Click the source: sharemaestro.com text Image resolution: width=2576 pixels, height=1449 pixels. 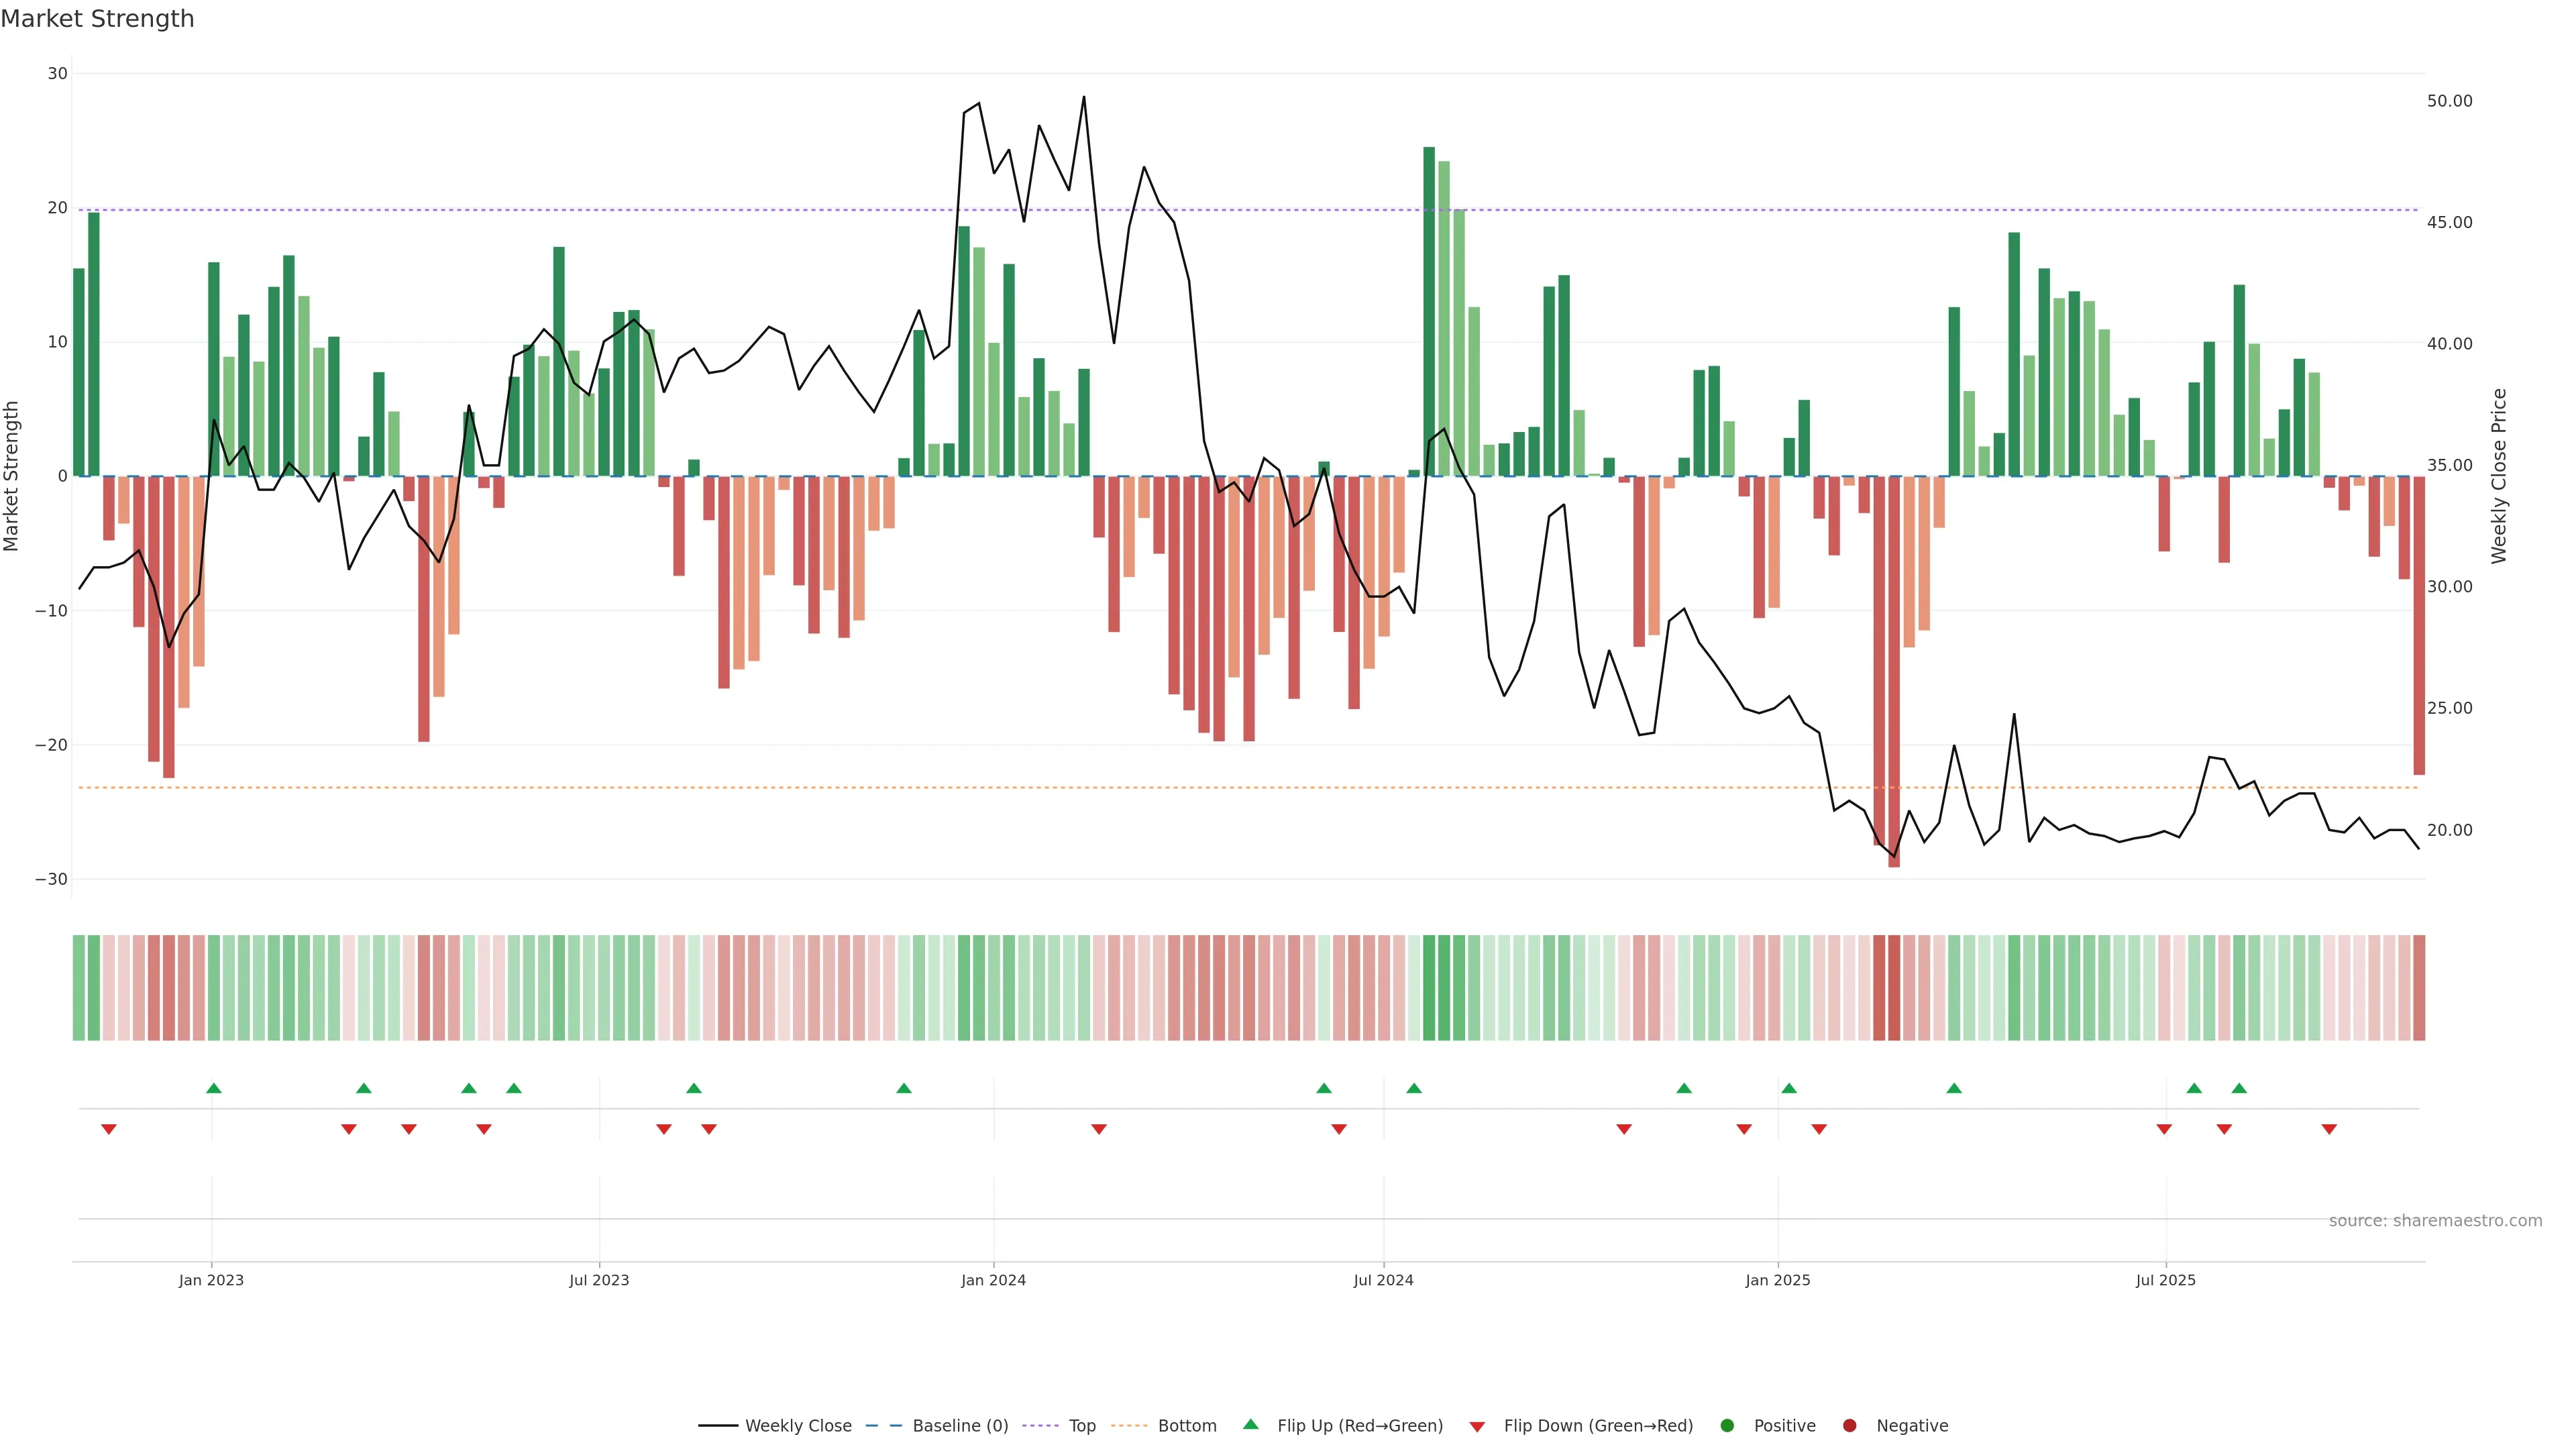click(2435, 1221)
